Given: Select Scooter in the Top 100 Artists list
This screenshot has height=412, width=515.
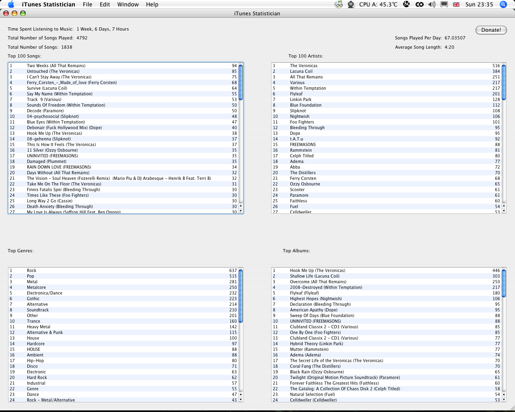Looking at the screenshot, I should click(x=387, y=190).
